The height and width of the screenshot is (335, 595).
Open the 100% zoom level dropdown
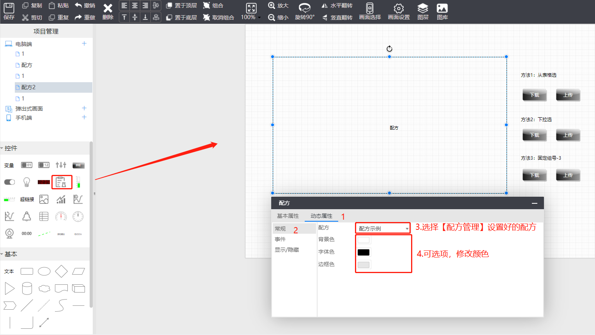click(251, 17)
